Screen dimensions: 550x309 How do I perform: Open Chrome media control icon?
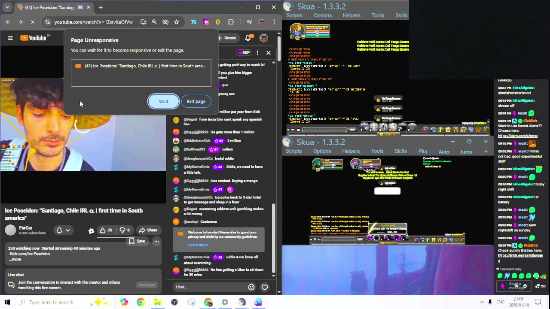(249, 22)
